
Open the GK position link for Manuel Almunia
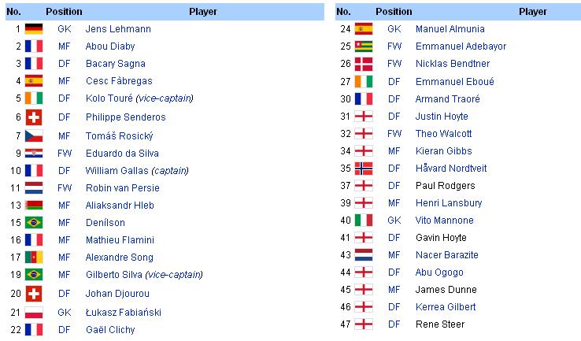pos(394,29)
